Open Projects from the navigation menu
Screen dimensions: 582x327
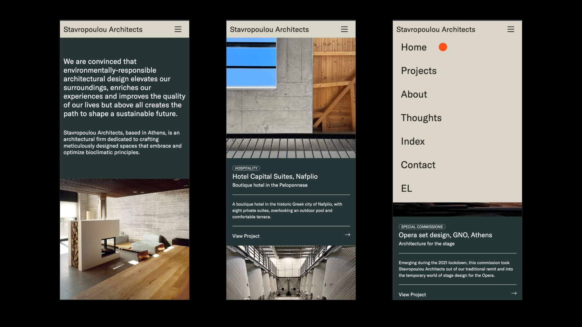point(419,71)
